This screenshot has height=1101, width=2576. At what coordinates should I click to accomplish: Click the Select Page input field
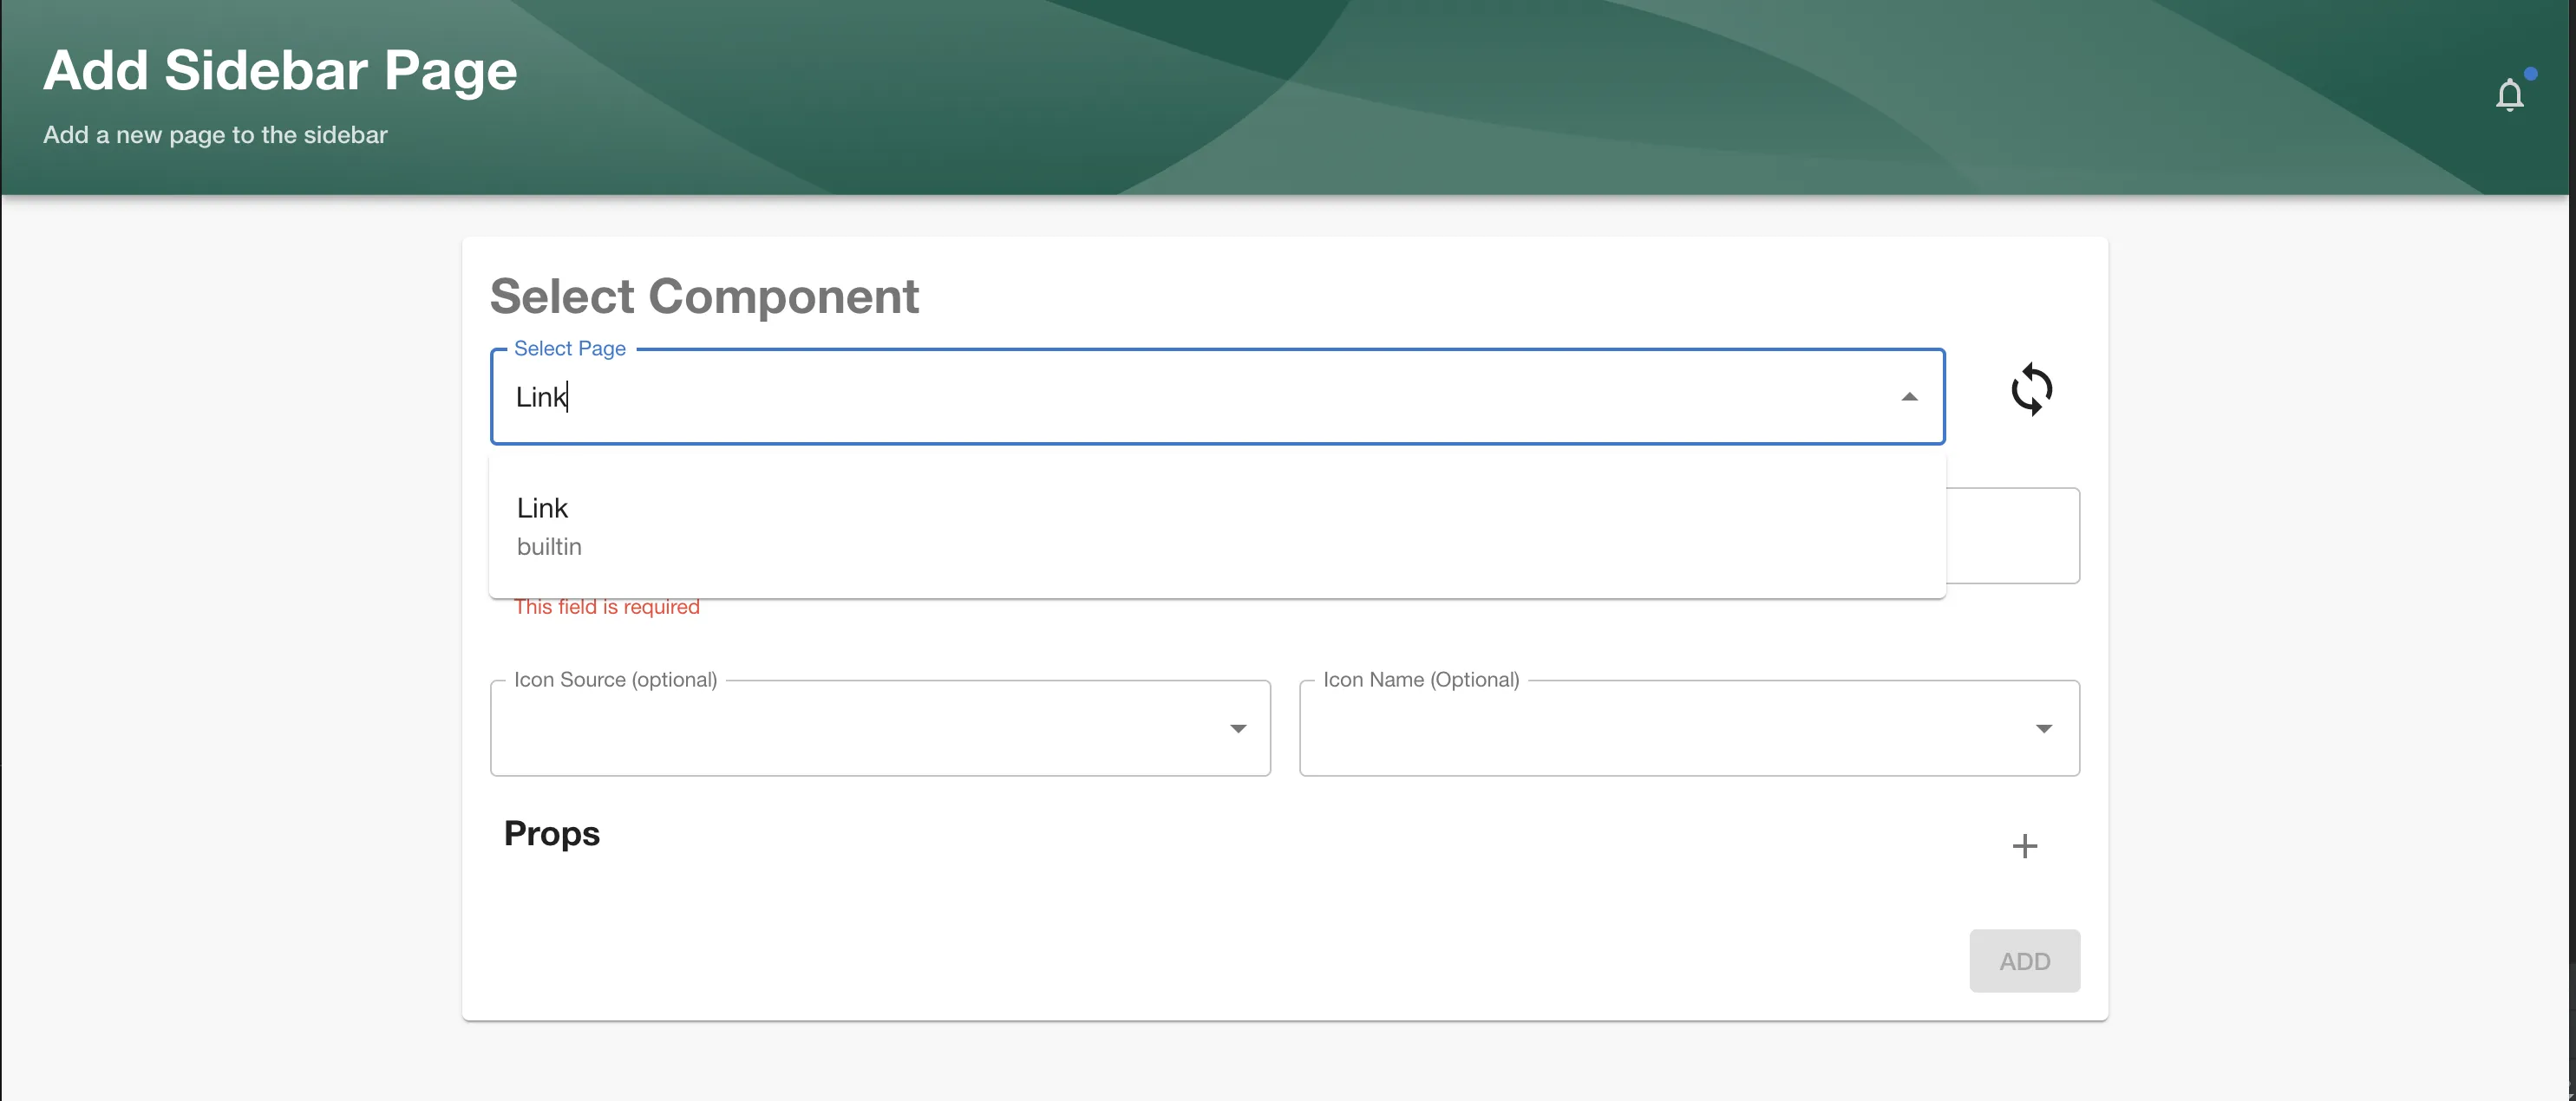pyautogui.click(x=1000, y=397)
